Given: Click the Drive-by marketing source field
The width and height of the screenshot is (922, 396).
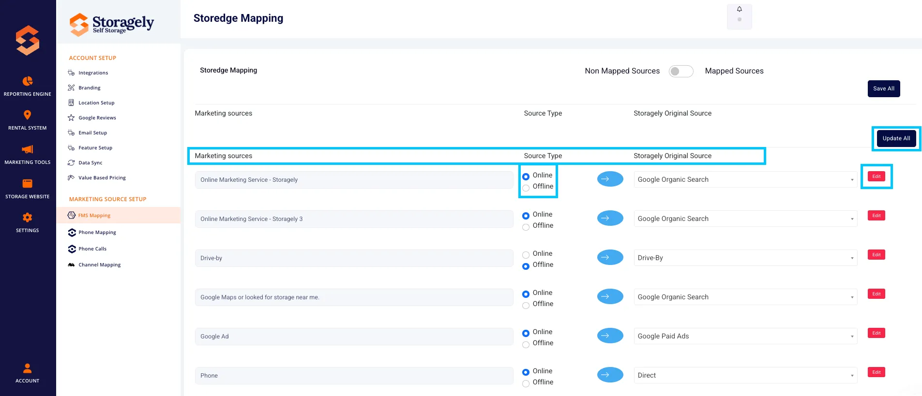Looking at the screenshot, I should [354, 258].
